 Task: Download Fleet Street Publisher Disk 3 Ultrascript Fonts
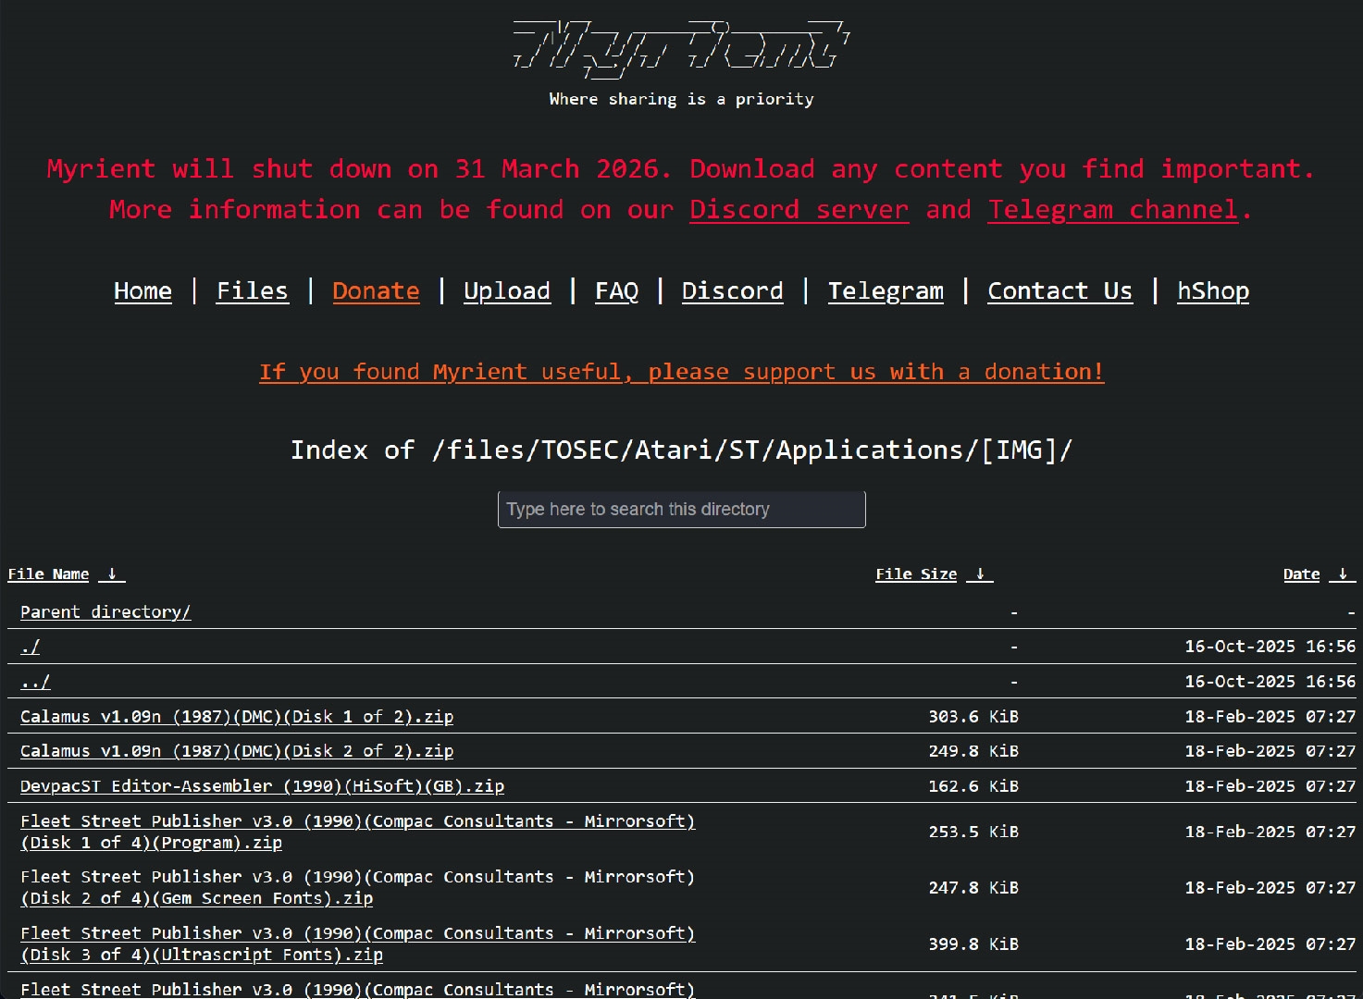coord(357,943)
